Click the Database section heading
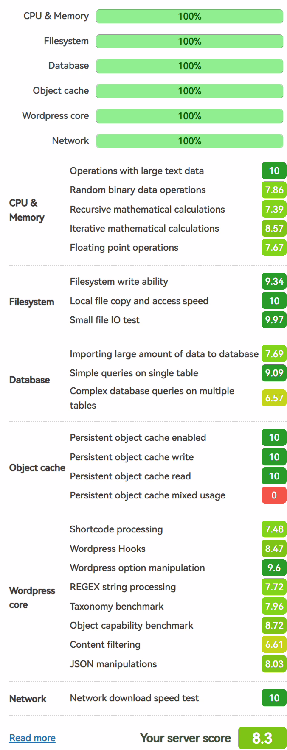This screenshot has height=750, width=287. [29, 380]
